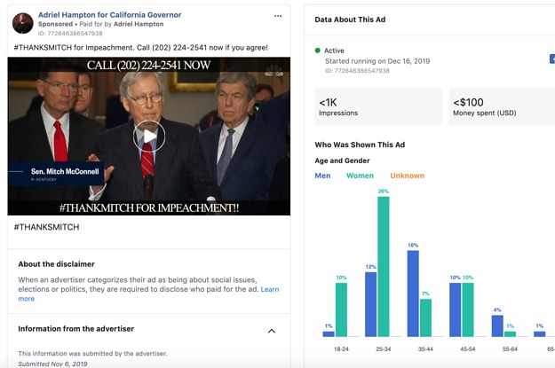Select the <1K Impressions card
Image resolution: width=555 pixels, height=368 pixels.
click(x=378, y=107)
